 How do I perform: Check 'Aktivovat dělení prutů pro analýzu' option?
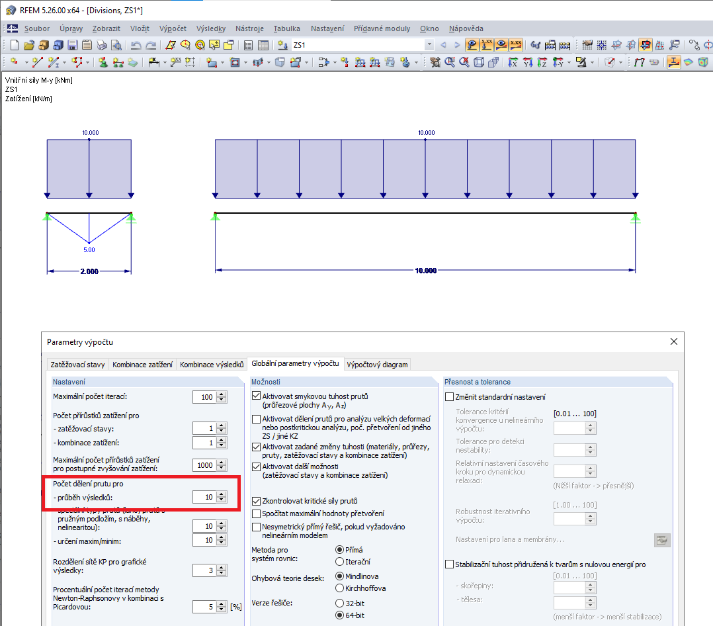point(257,419)
